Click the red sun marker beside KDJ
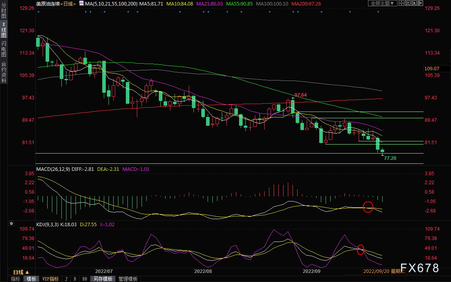 pyautogui.click(x=11, y=223)
